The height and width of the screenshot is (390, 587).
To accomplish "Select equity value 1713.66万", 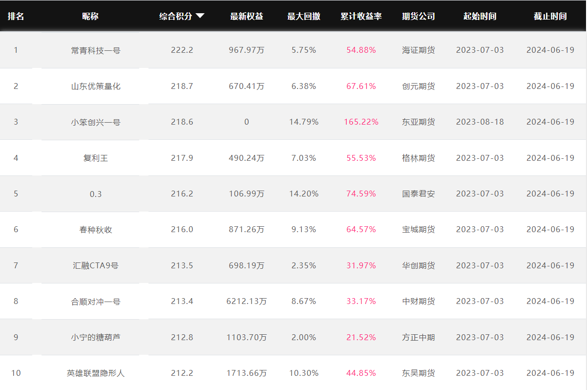I will (x=247, y=373).
